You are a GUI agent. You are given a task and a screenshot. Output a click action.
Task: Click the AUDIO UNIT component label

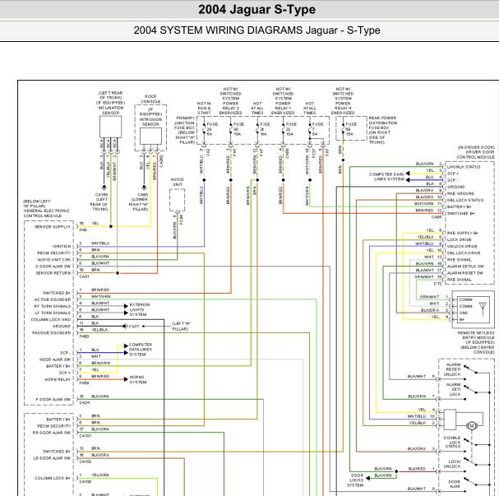pyautogui.click(x=178, y=182)
